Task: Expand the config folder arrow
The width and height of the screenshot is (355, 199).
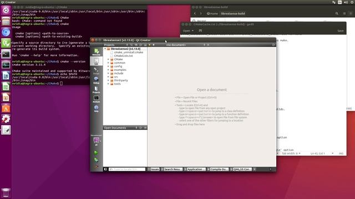Action: click(109, 66)
